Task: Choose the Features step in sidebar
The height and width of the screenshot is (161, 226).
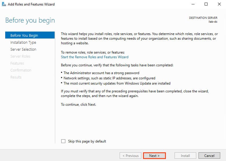Action: pyautogui.click(x=17, y=63)
